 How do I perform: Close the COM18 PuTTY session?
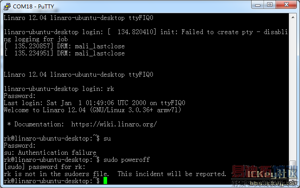pos(286,5)
